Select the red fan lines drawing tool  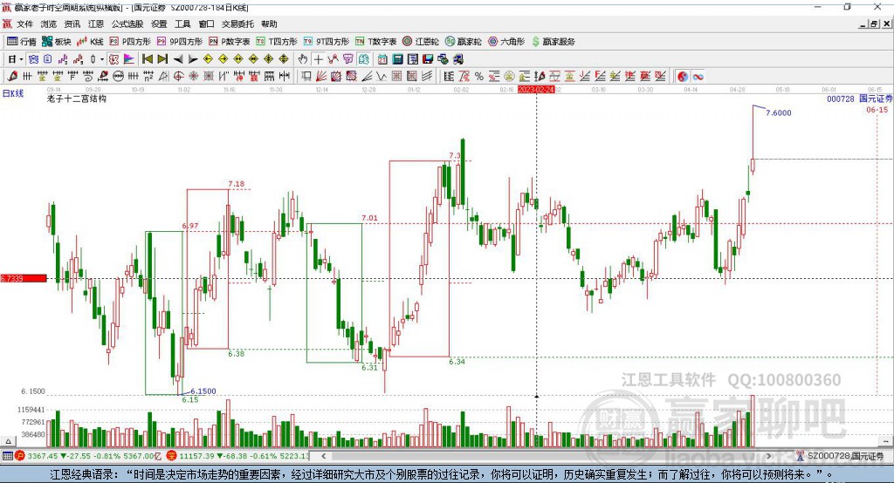click(x=321, y=77)
